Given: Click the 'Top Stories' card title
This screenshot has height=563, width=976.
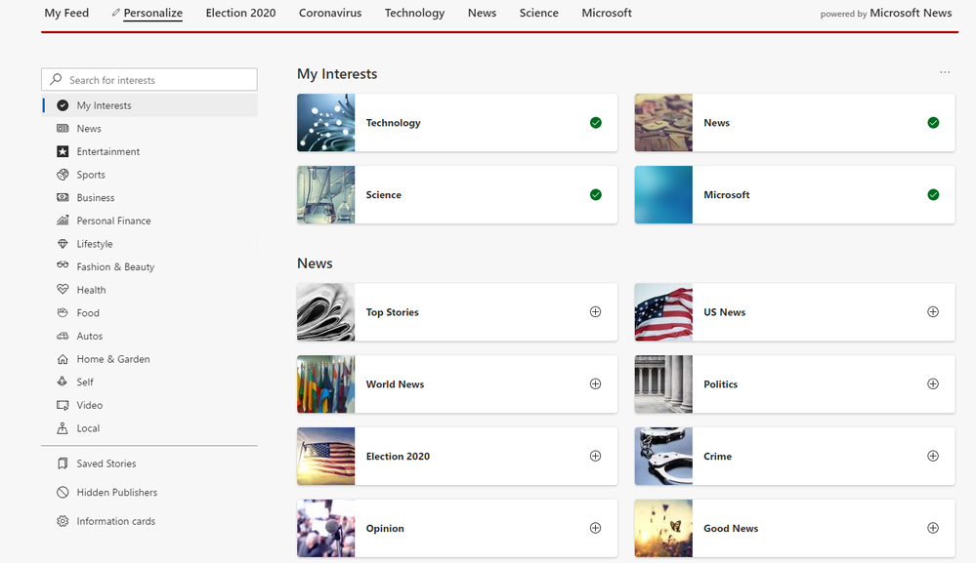Looking at the screenshot, I should pos(392,312).
